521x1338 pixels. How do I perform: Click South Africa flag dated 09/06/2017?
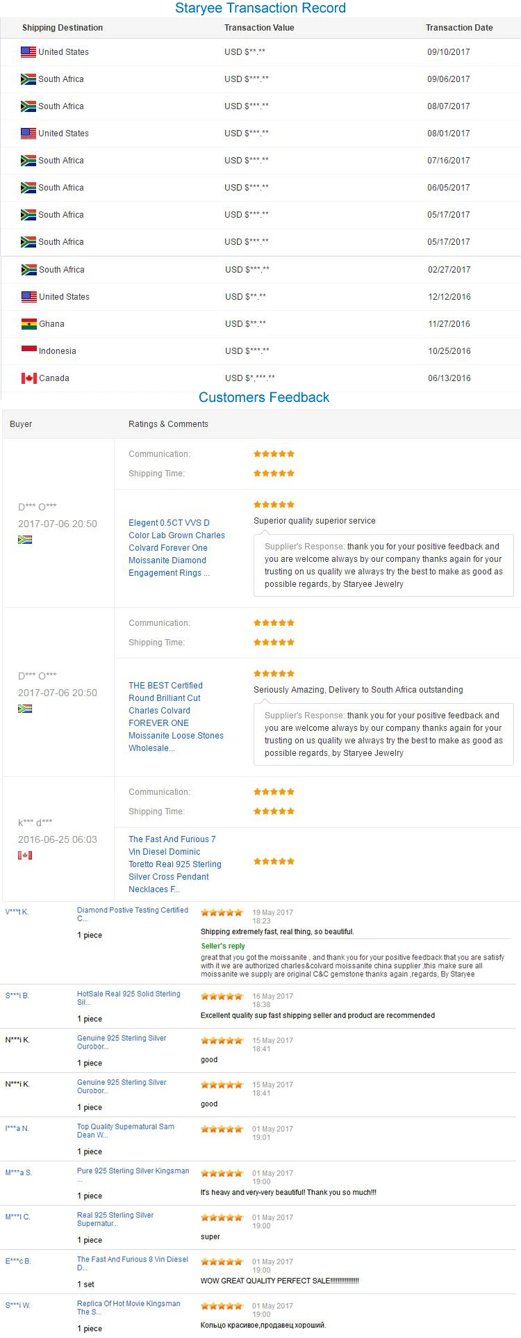(28, 79)
